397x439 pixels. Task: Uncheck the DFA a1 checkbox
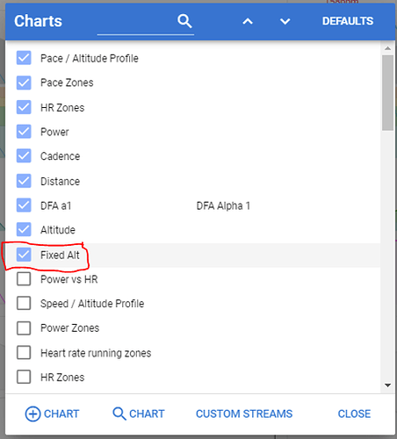click(x=24, y=205)
